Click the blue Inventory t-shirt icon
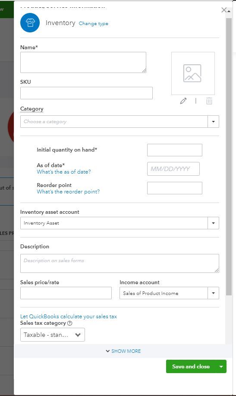The image size is (236, 396). point(30,23)
